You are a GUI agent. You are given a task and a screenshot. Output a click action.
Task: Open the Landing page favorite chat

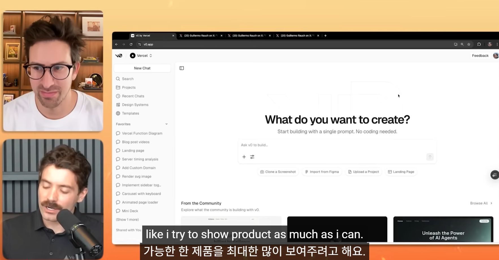pyautogui.click(x=133, y=151)
